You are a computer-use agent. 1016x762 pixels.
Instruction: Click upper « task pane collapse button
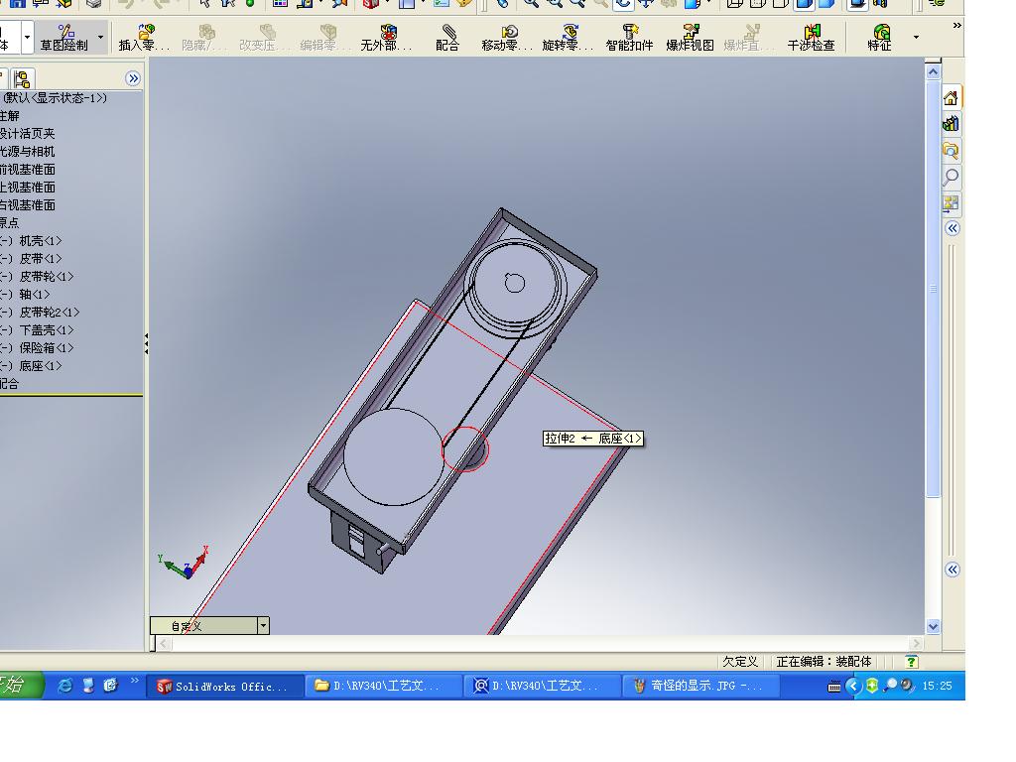point(952,228)
